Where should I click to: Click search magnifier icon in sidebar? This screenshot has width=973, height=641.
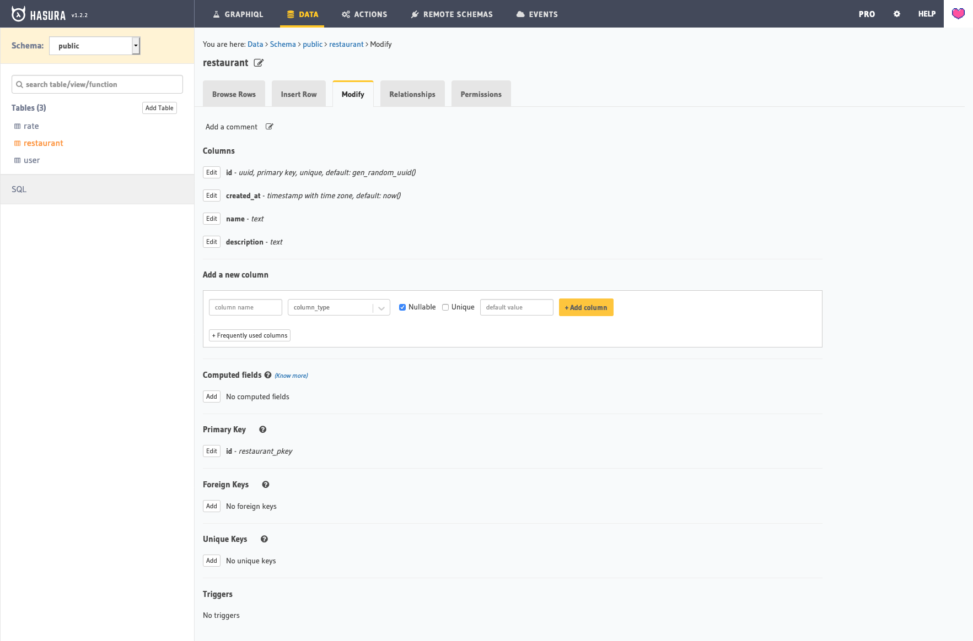[x=19, y=84]
